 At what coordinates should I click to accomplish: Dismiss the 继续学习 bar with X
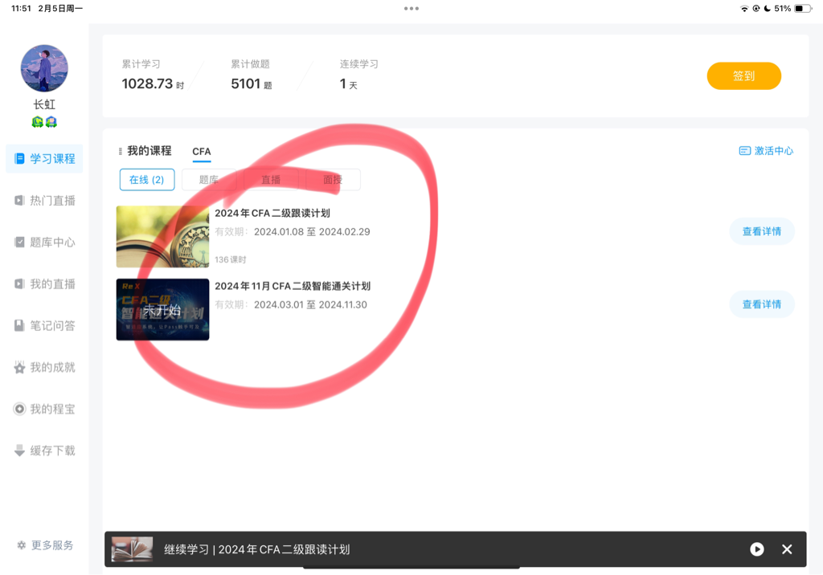787,549
